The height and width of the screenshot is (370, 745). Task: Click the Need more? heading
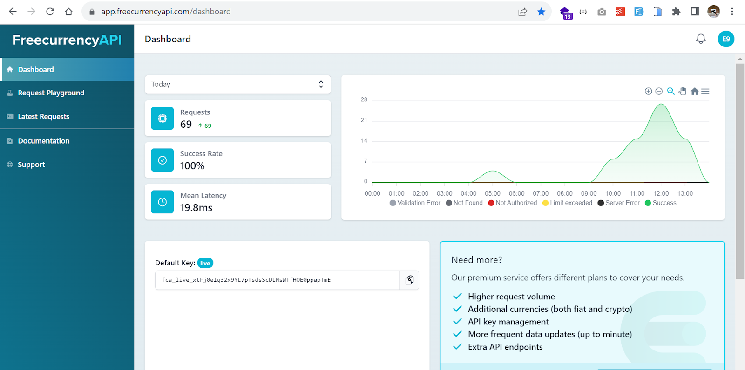[x=477, y=260]
